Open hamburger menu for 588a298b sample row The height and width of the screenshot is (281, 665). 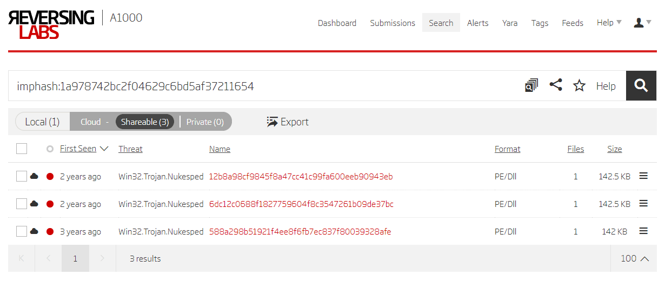click(643, 231)
